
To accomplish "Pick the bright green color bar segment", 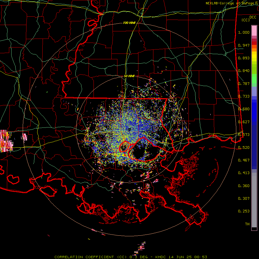I will point(254,79).
